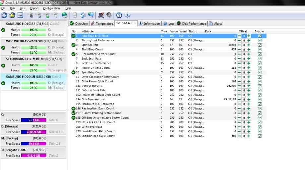Open the Configuration menu

tap(51, 8)
